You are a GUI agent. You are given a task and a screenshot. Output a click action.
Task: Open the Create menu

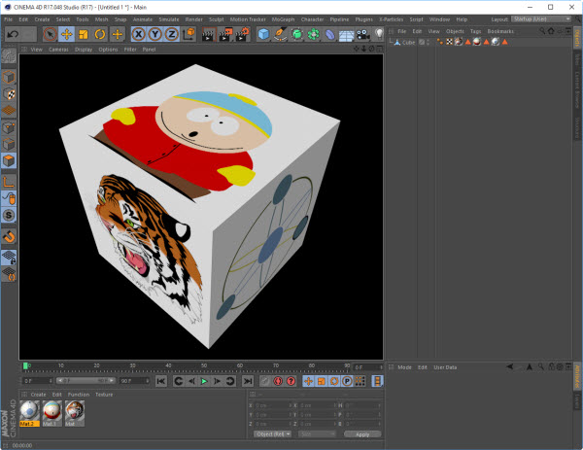(42, 19)
